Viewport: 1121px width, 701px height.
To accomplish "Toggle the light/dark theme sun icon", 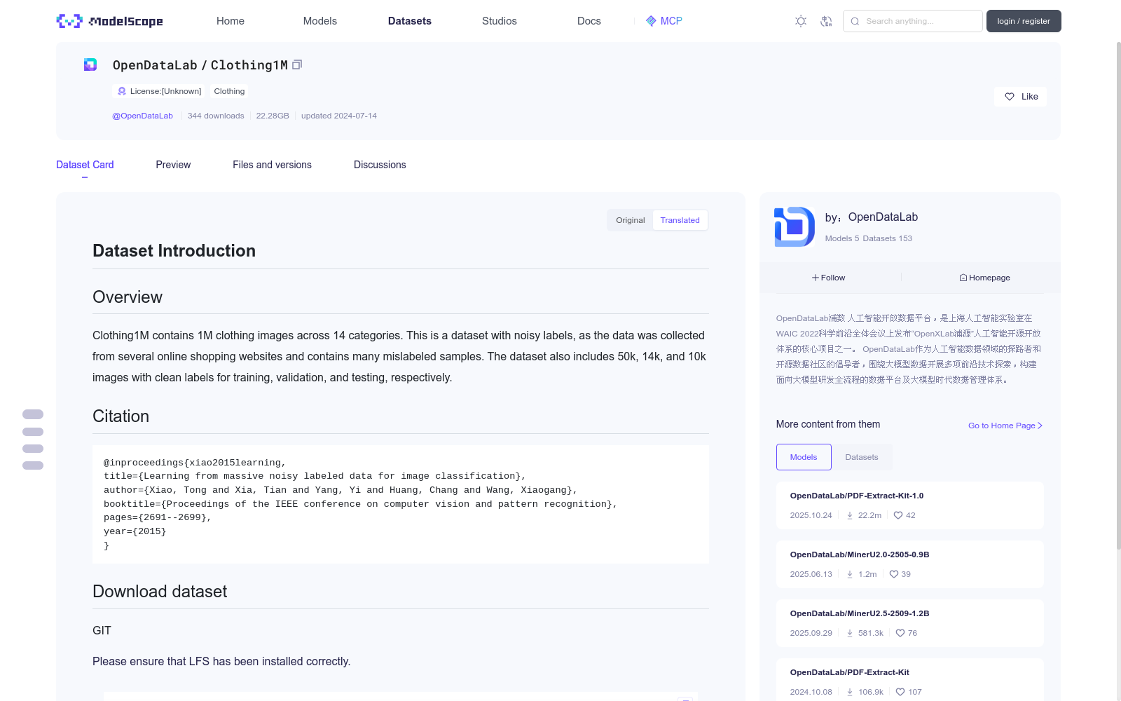I will point(801,21).
